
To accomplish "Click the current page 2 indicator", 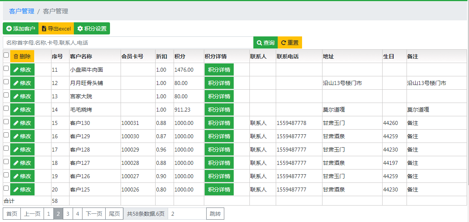I will pyautogui.click(x=58, y=214).
